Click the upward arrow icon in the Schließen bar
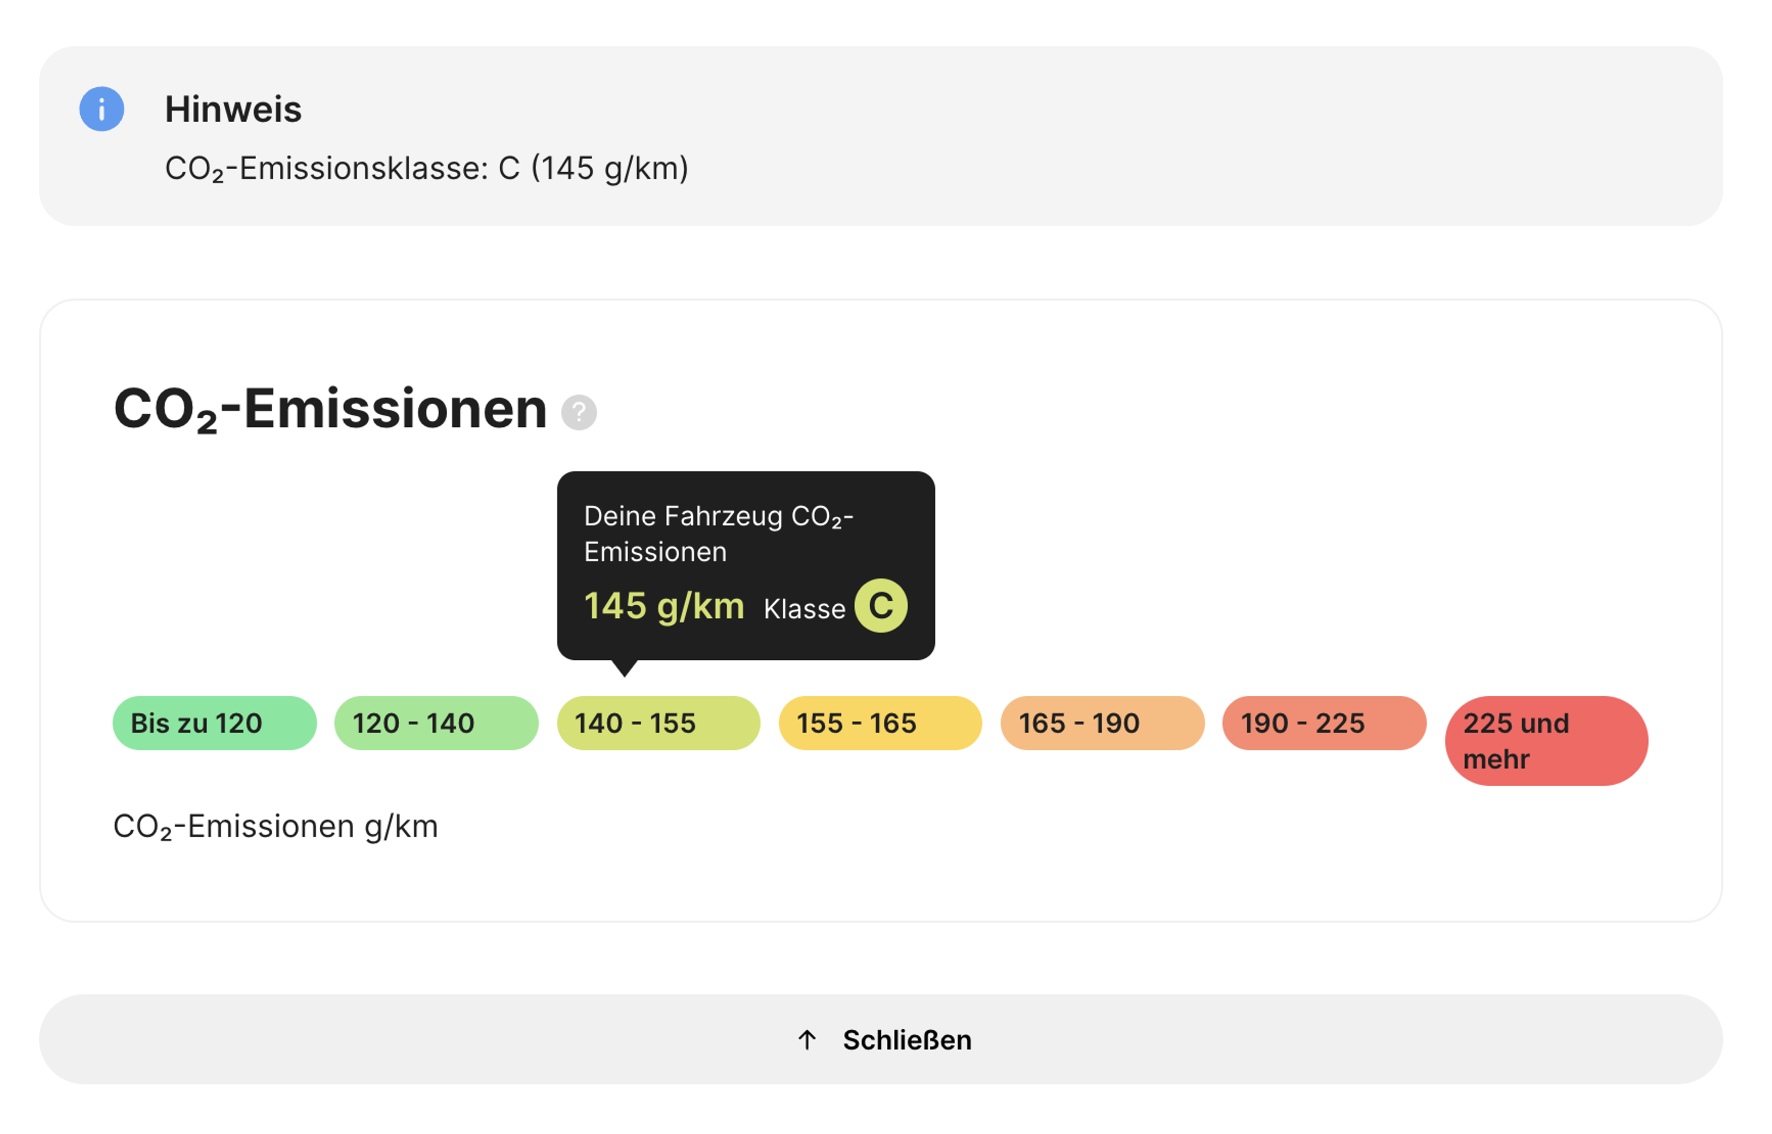The image size is (1772, 1134). coord(808,1039)
